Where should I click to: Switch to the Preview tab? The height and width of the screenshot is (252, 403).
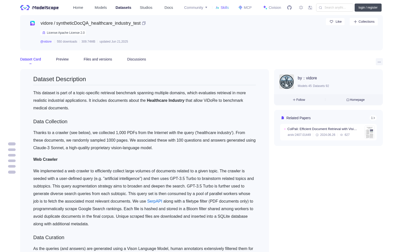62,59
